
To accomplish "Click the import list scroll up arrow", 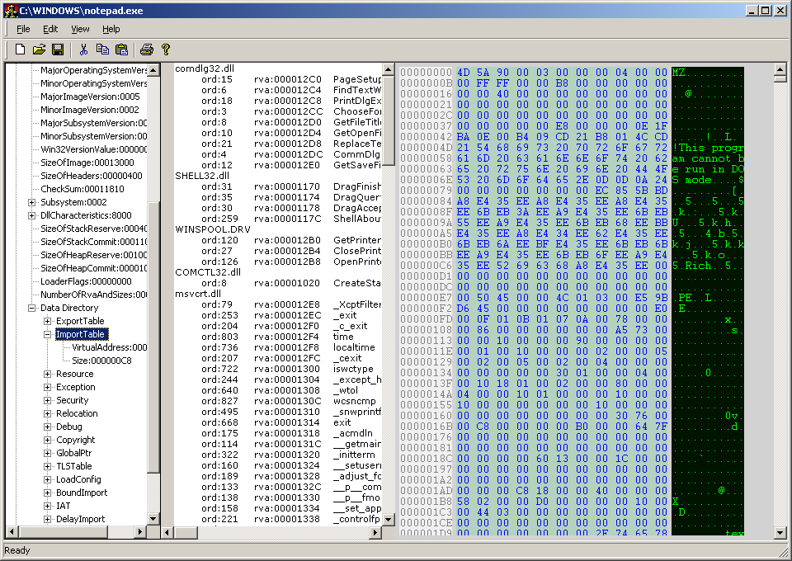I will 389,69.
